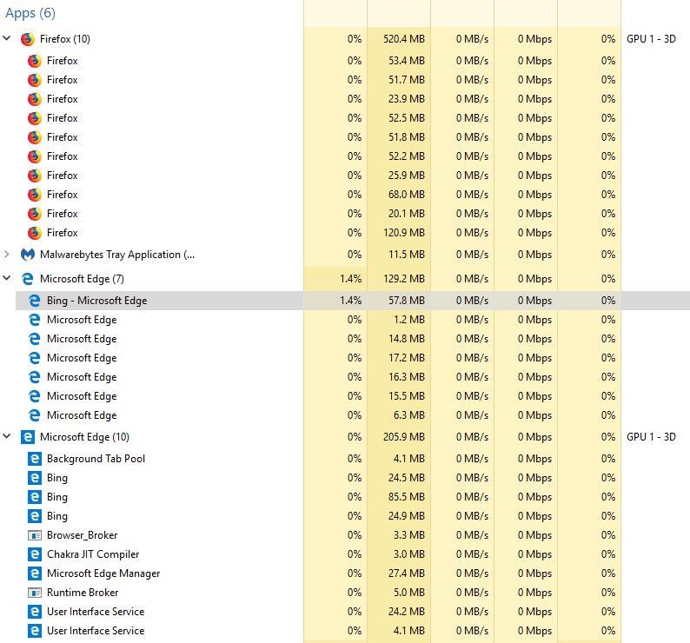Screen dimensions: 690x643
Task: Select the Malwarebytes Tray Application row
Action: pyautogui.click(x=345, y=255)
